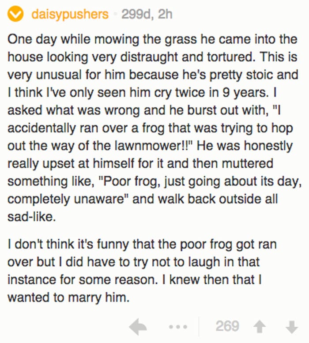Click the vertical divider left of the score
Screen dimensions: 309x343
pos(199,327)
